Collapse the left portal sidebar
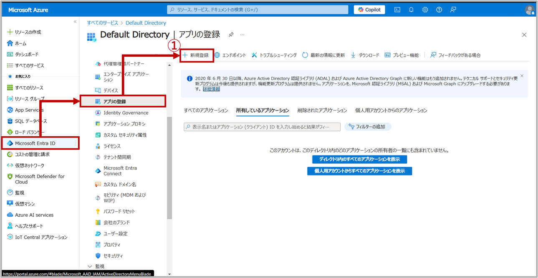Viewport: 538px width, 278px height. click(75, 22)
